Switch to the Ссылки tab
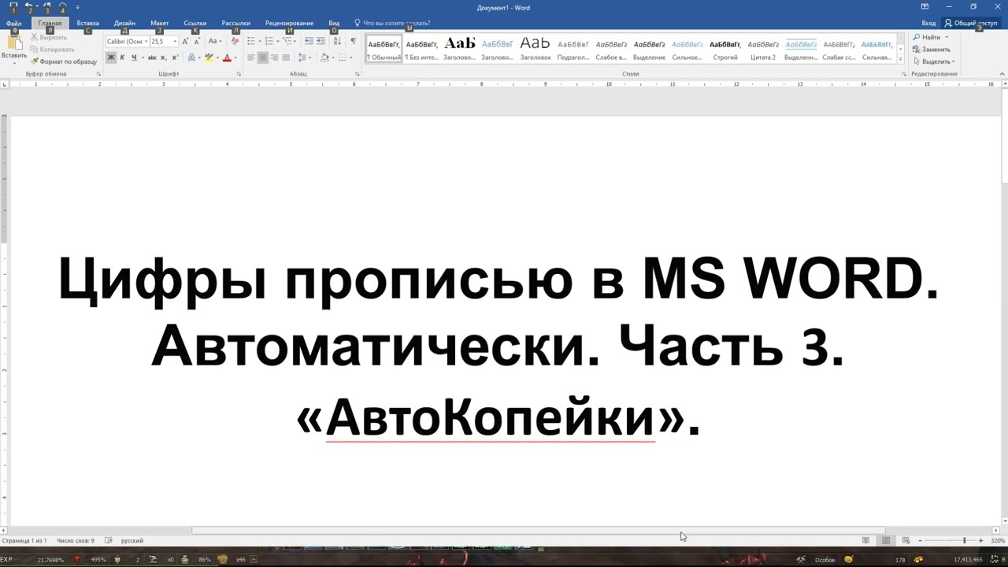 click(x=195, y=23)
